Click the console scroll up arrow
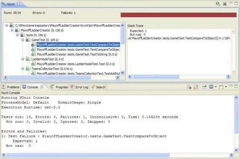The width and height of the screenshot is (240, 159). tap(236, 97)
